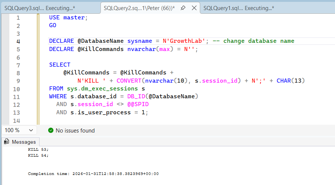Click on the 'USE master;' line
The width and height of the screenshot is (335, 185).
tap(69, 17)
